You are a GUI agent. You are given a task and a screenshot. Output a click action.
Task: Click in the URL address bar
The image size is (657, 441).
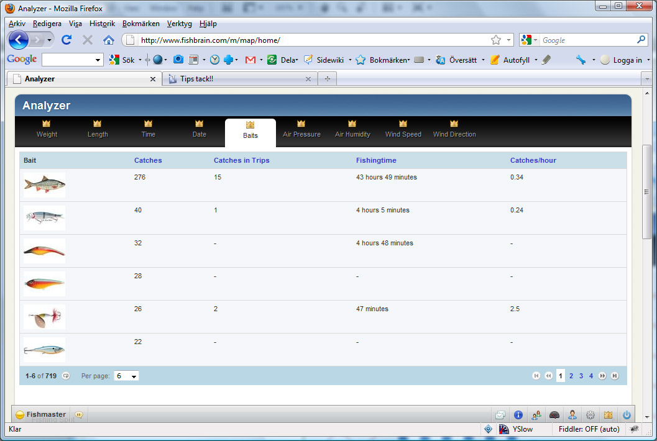(x=311, y=40)
